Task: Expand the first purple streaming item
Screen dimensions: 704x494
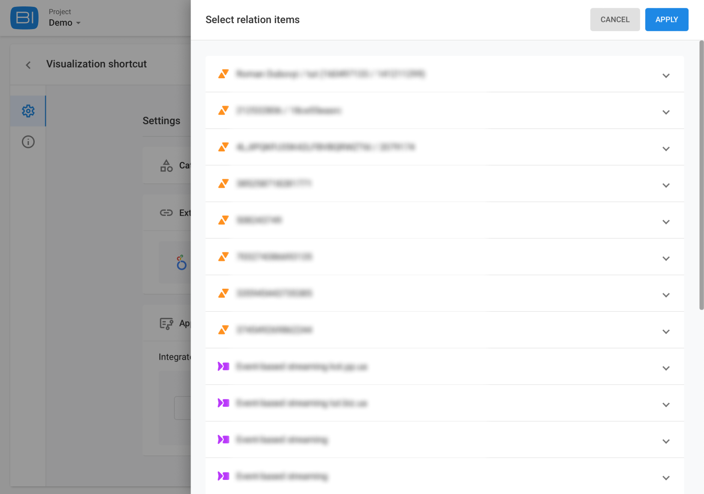Action: pos(666,368)
